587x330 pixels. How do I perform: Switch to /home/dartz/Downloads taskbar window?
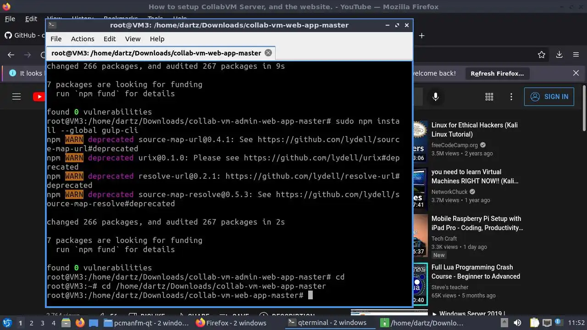click(x=421, y=323)
